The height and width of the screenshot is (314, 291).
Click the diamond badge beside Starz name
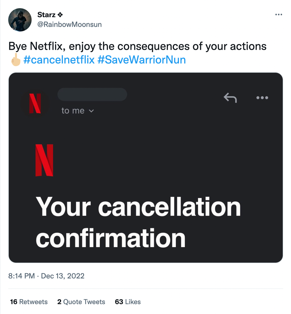click(61, 15)
